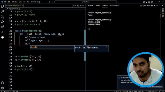
Task: Click the line number 29 gutter
Action: coord(11,56)
